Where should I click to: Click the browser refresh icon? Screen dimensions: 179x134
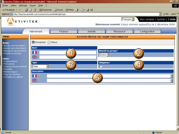(x=31, y=10)
